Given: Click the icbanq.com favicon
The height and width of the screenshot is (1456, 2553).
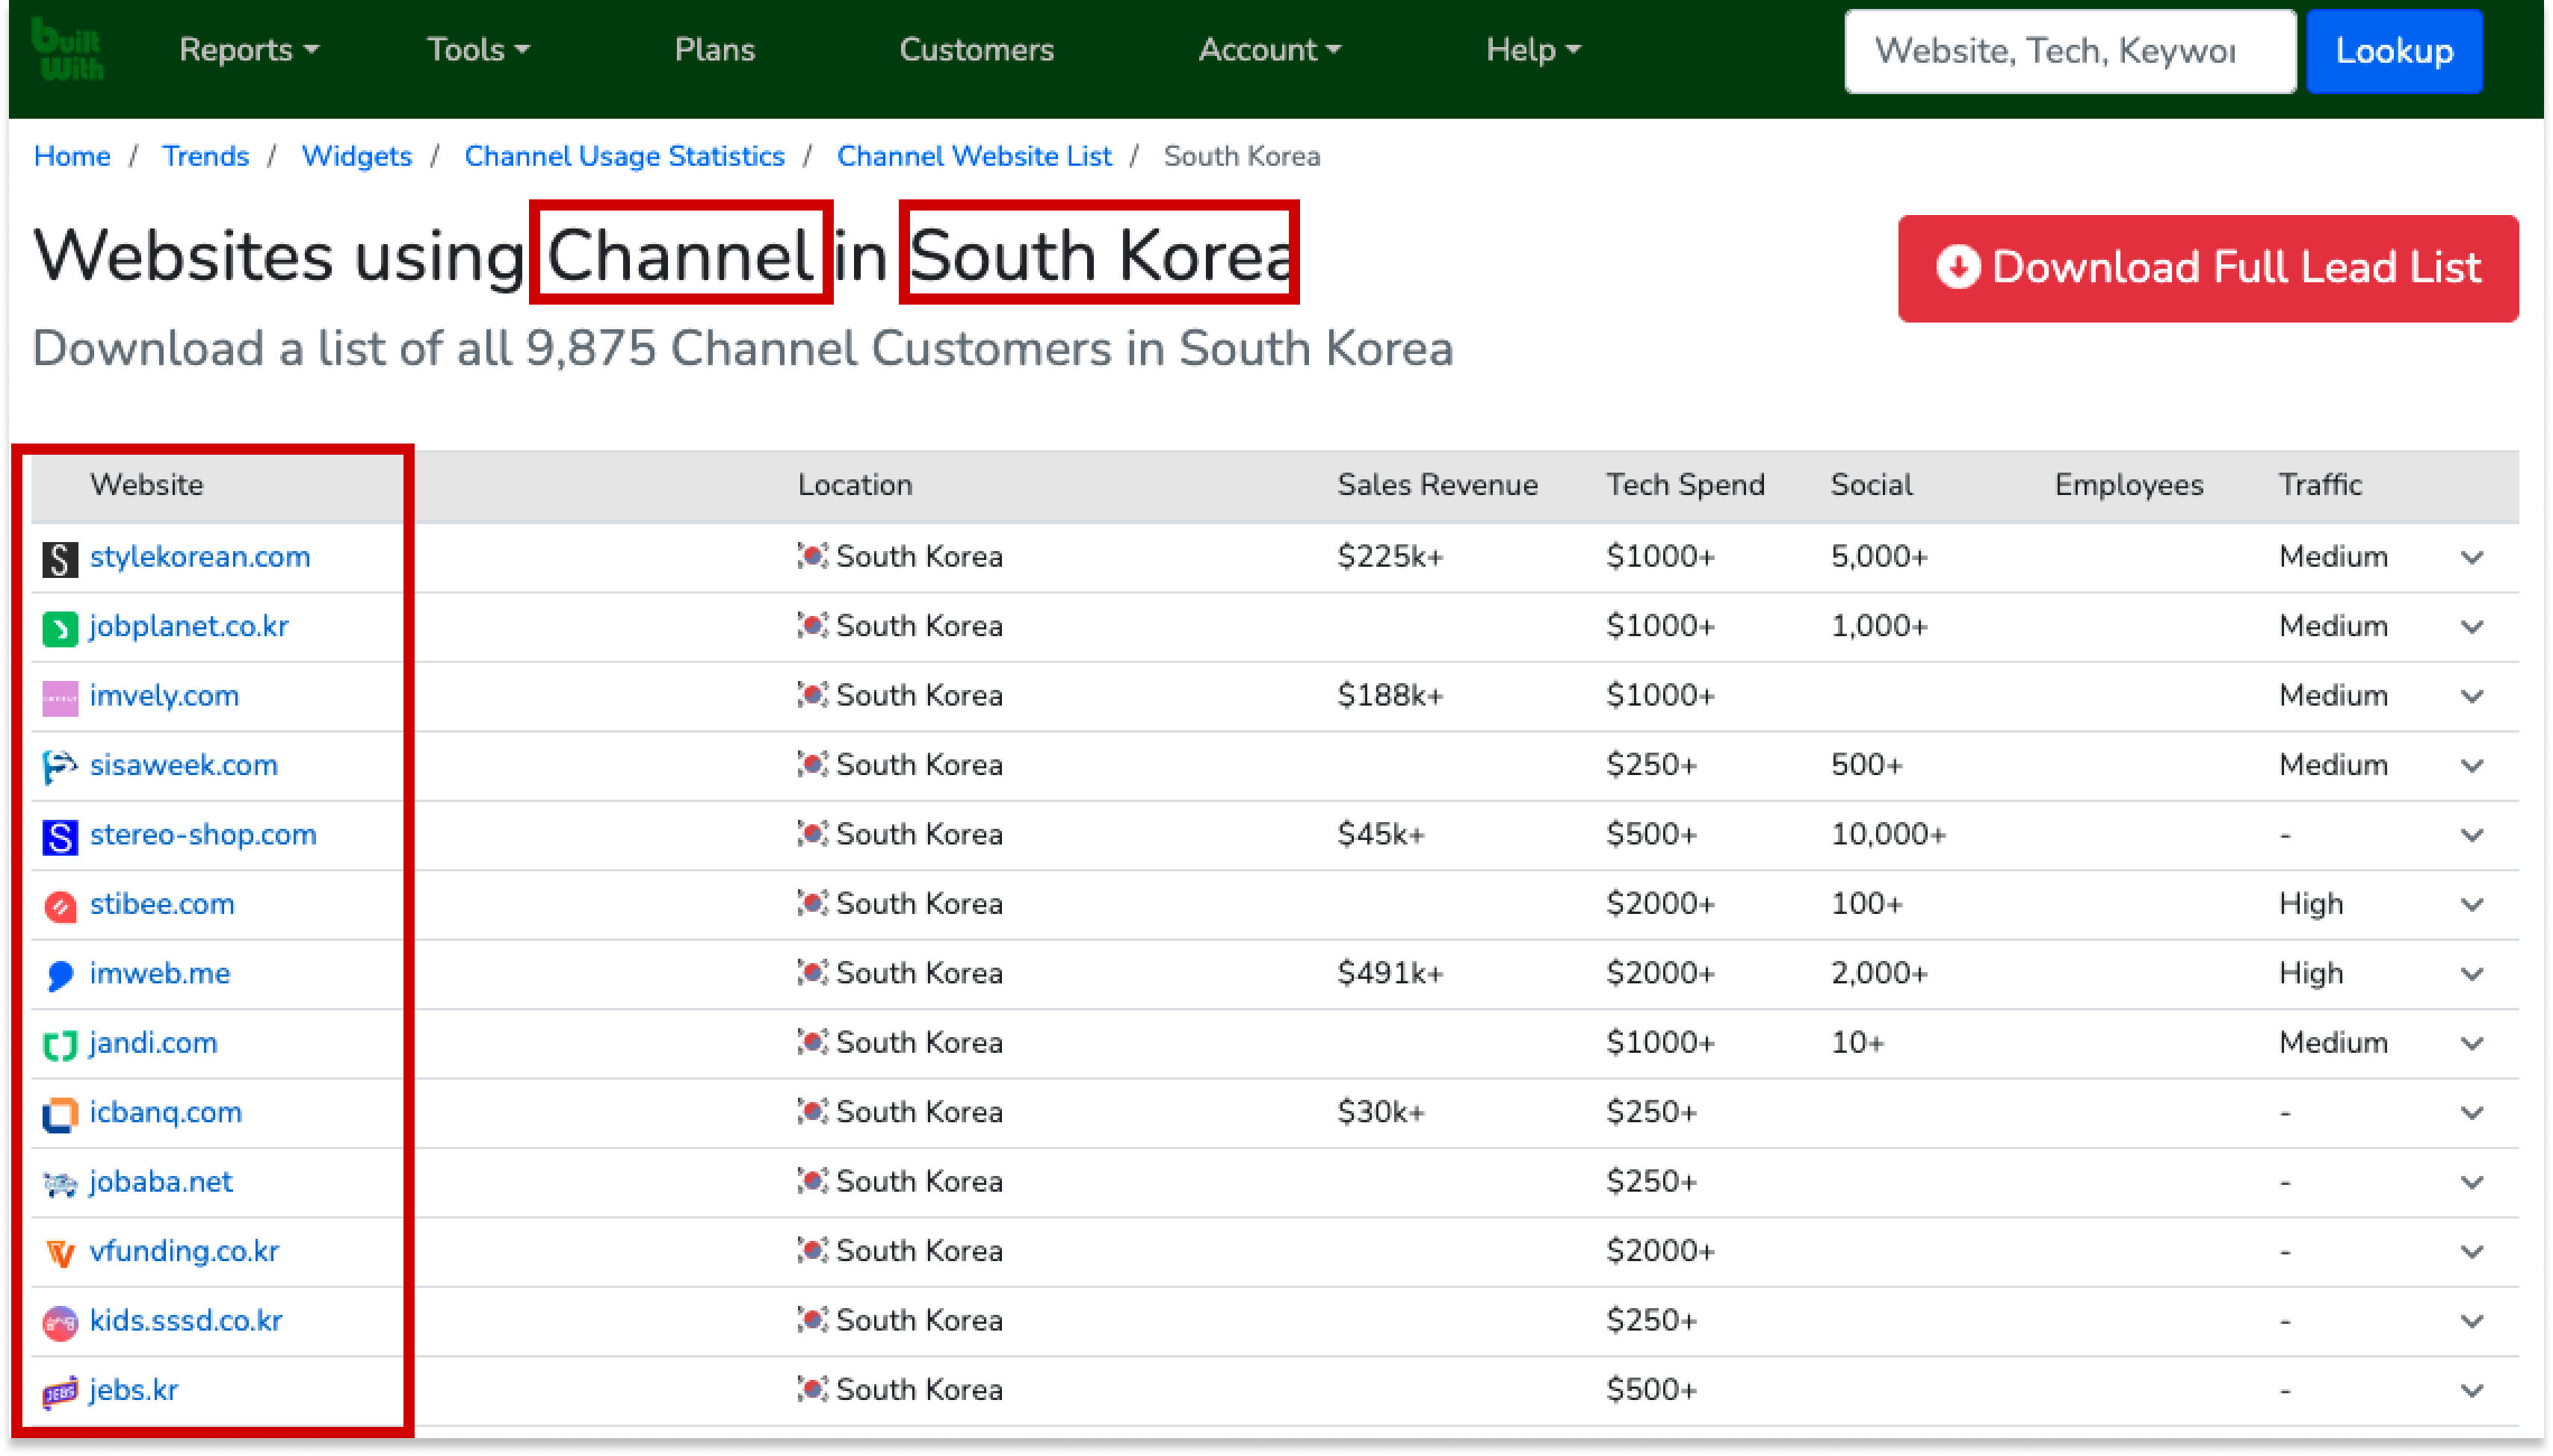Looking at the screenshot, I should 60,1114.
